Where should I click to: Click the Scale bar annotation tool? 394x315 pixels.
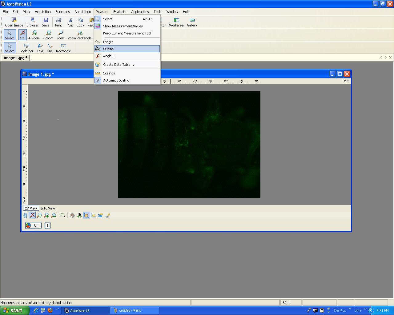26,48
